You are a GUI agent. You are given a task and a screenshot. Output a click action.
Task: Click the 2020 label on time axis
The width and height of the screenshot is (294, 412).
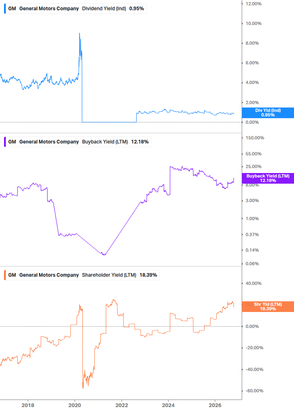pyautogui.click(x=75, y=405)
